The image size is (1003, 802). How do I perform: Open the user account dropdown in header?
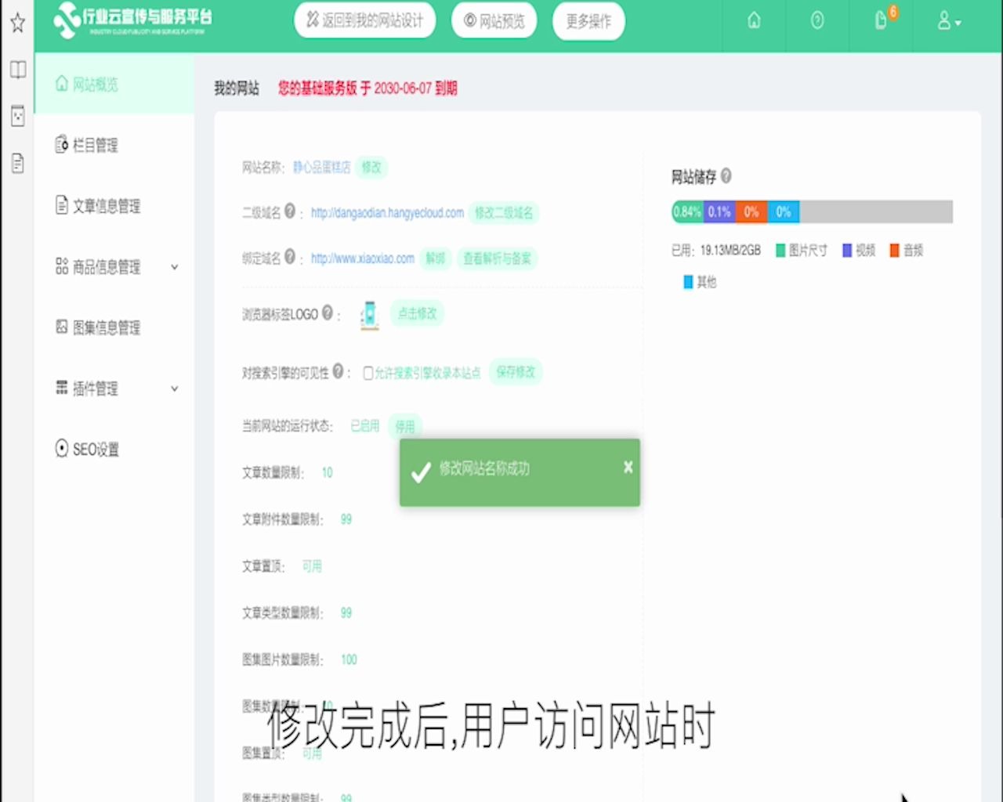pyautogui.click(x=949, y=21)
